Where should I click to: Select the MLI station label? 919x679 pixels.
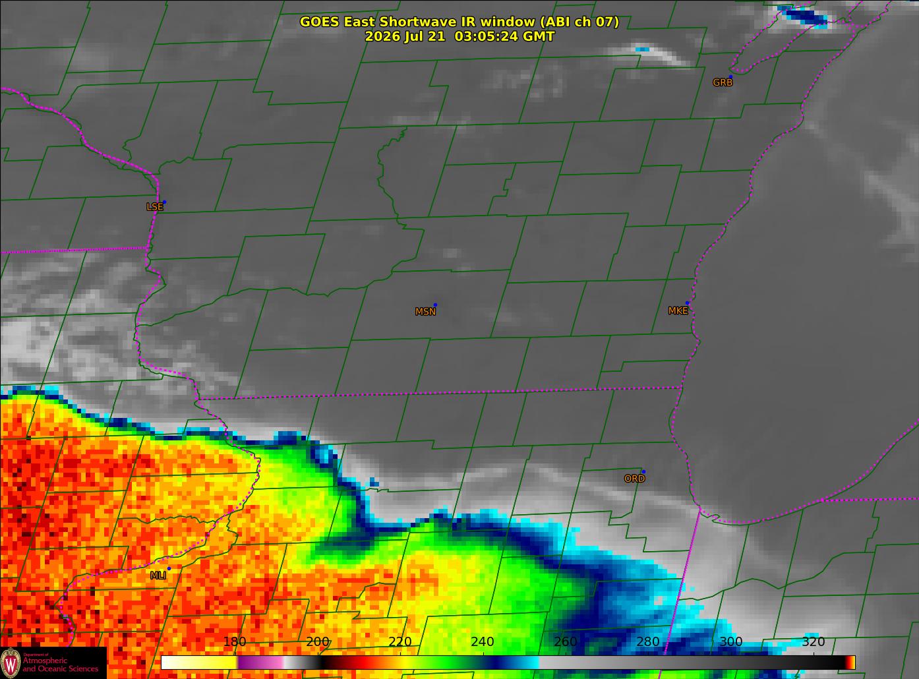(x=158, y=576)
